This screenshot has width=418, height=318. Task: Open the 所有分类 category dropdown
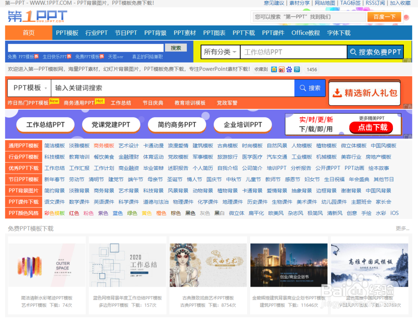pyautogui.click(x=220, y=52)
